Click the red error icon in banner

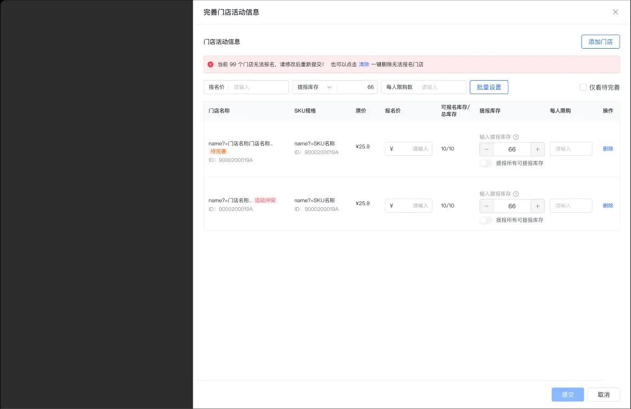tap(211, 64)
